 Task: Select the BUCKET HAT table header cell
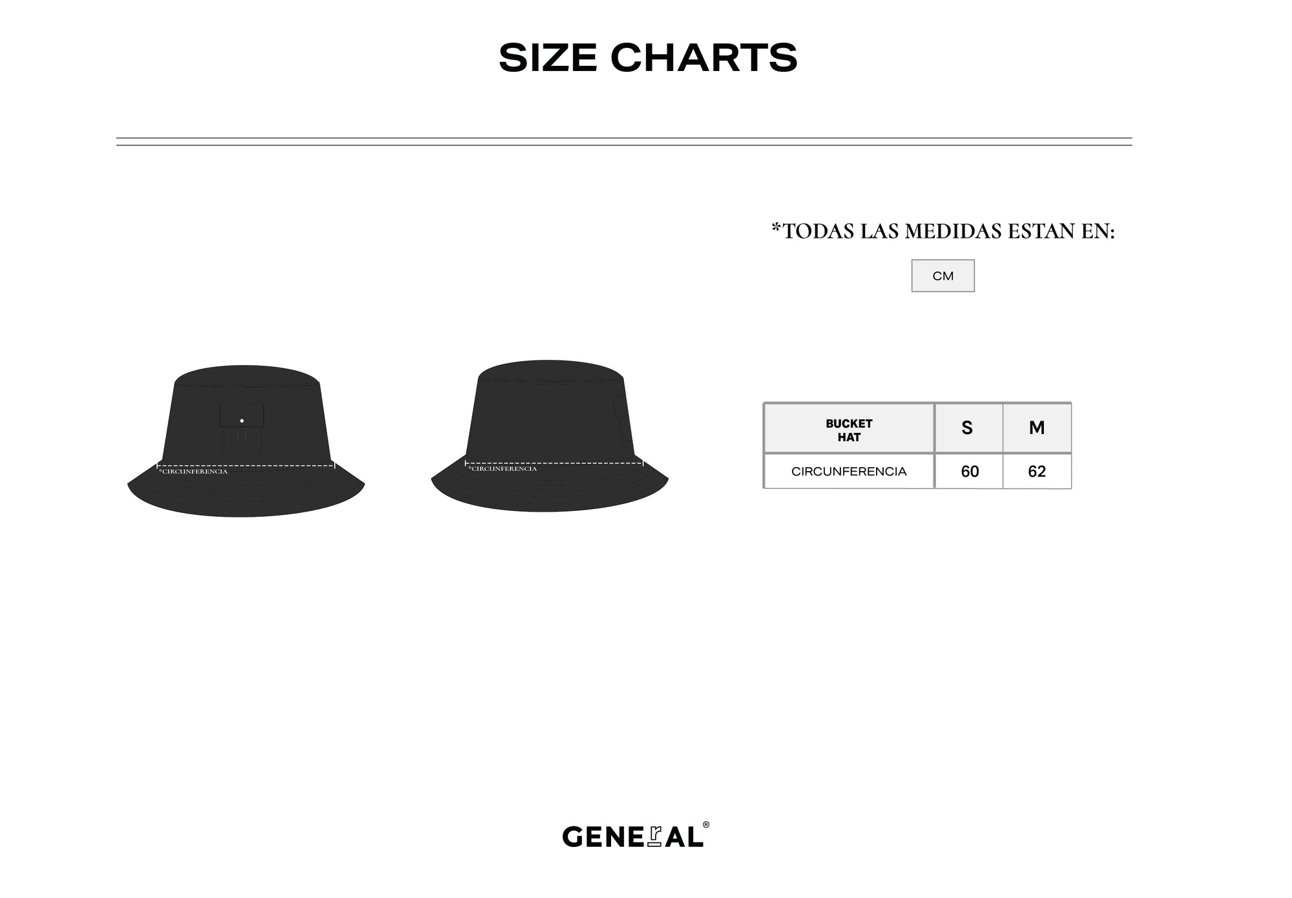pos(849,428)
